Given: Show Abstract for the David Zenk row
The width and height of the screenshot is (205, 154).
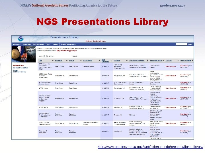Looking at the screenshot, I should pyautogui.click(x=171, y=88).
